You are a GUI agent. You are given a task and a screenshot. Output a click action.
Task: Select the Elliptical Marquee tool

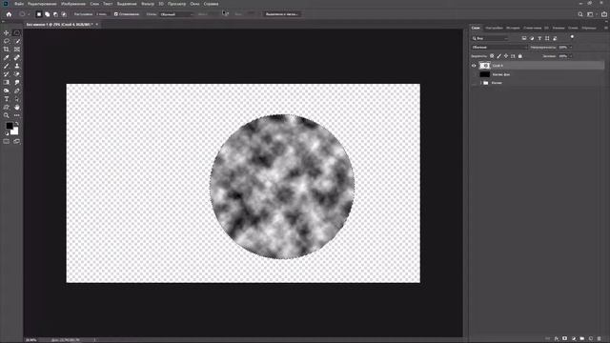click(17, 33)
